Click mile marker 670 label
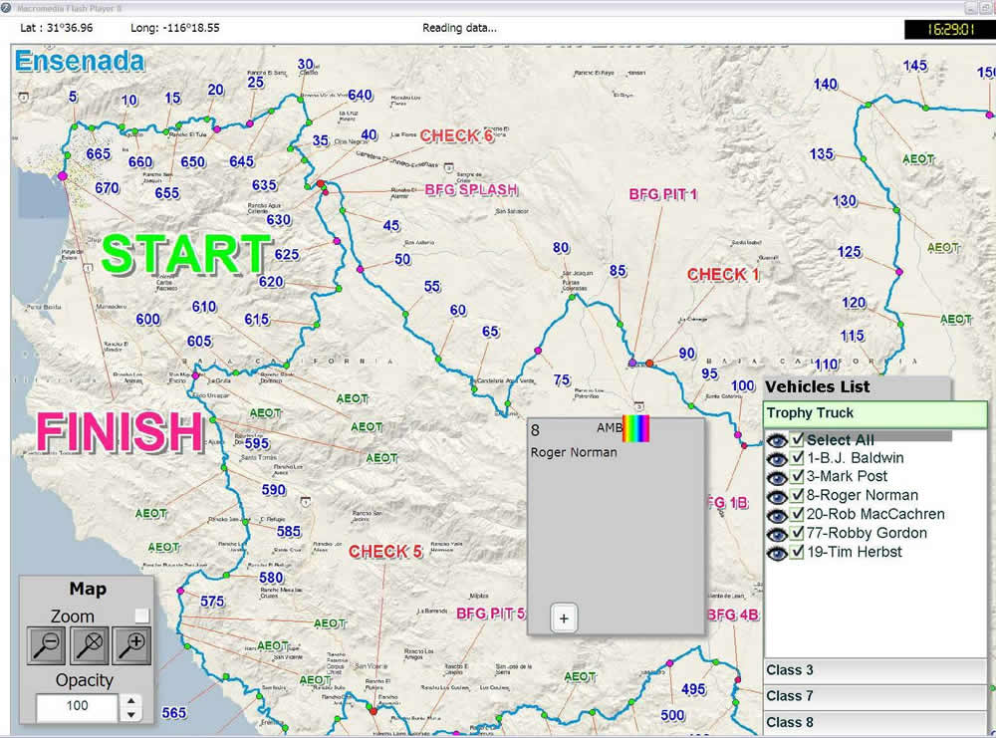996x738 pixels. point(107,188)
